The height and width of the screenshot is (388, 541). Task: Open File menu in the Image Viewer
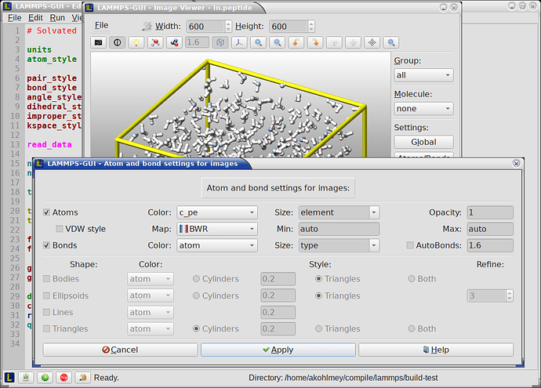tap(101, 25)
